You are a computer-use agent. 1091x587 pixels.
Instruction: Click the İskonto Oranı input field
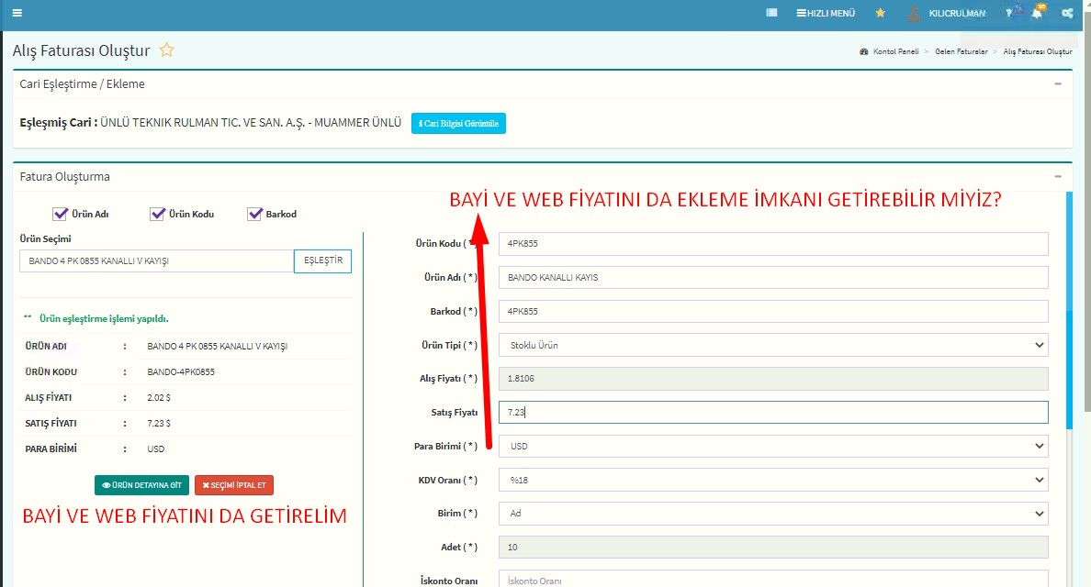pos(772,580)
